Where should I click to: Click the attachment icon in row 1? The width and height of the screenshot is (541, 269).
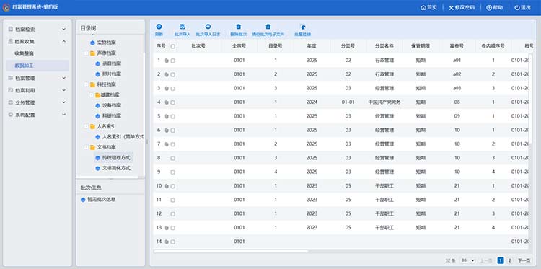[x=167, y=61]
